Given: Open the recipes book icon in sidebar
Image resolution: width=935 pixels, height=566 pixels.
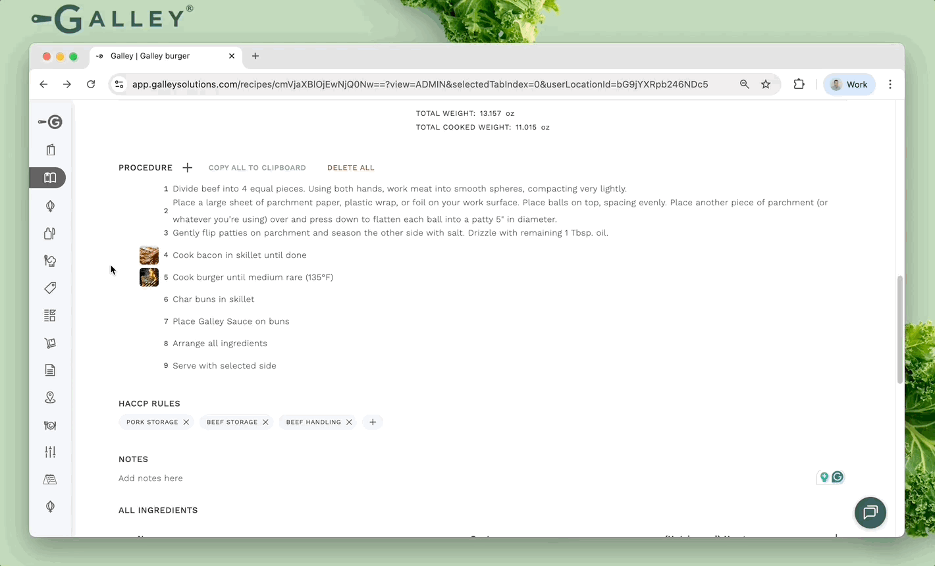Looking at the screenshot, I should pyautogui.click(x=50, y=178).
